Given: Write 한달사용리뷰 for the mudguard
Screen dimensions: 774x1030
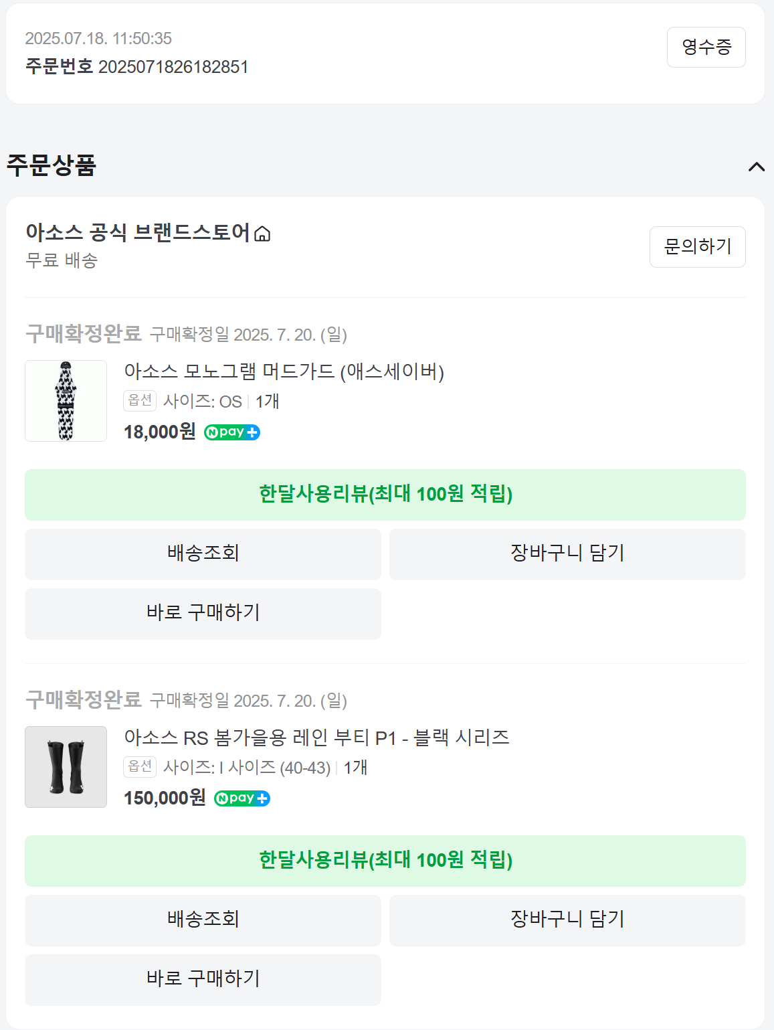Looking at the screenshot, I should [385, 495].
